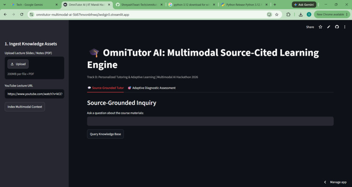Click the Upload button for PDF slides

click(18, 64)
